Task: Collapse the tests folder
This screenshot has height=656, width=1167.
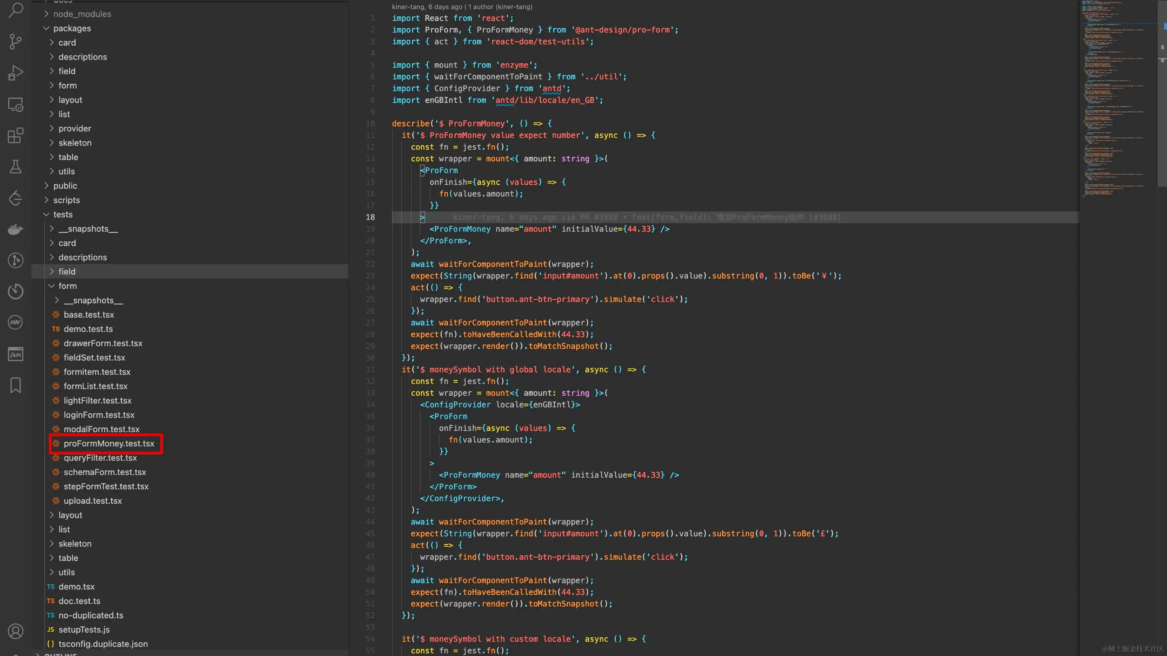Action: pyautogui.click(x=63, y=214)
